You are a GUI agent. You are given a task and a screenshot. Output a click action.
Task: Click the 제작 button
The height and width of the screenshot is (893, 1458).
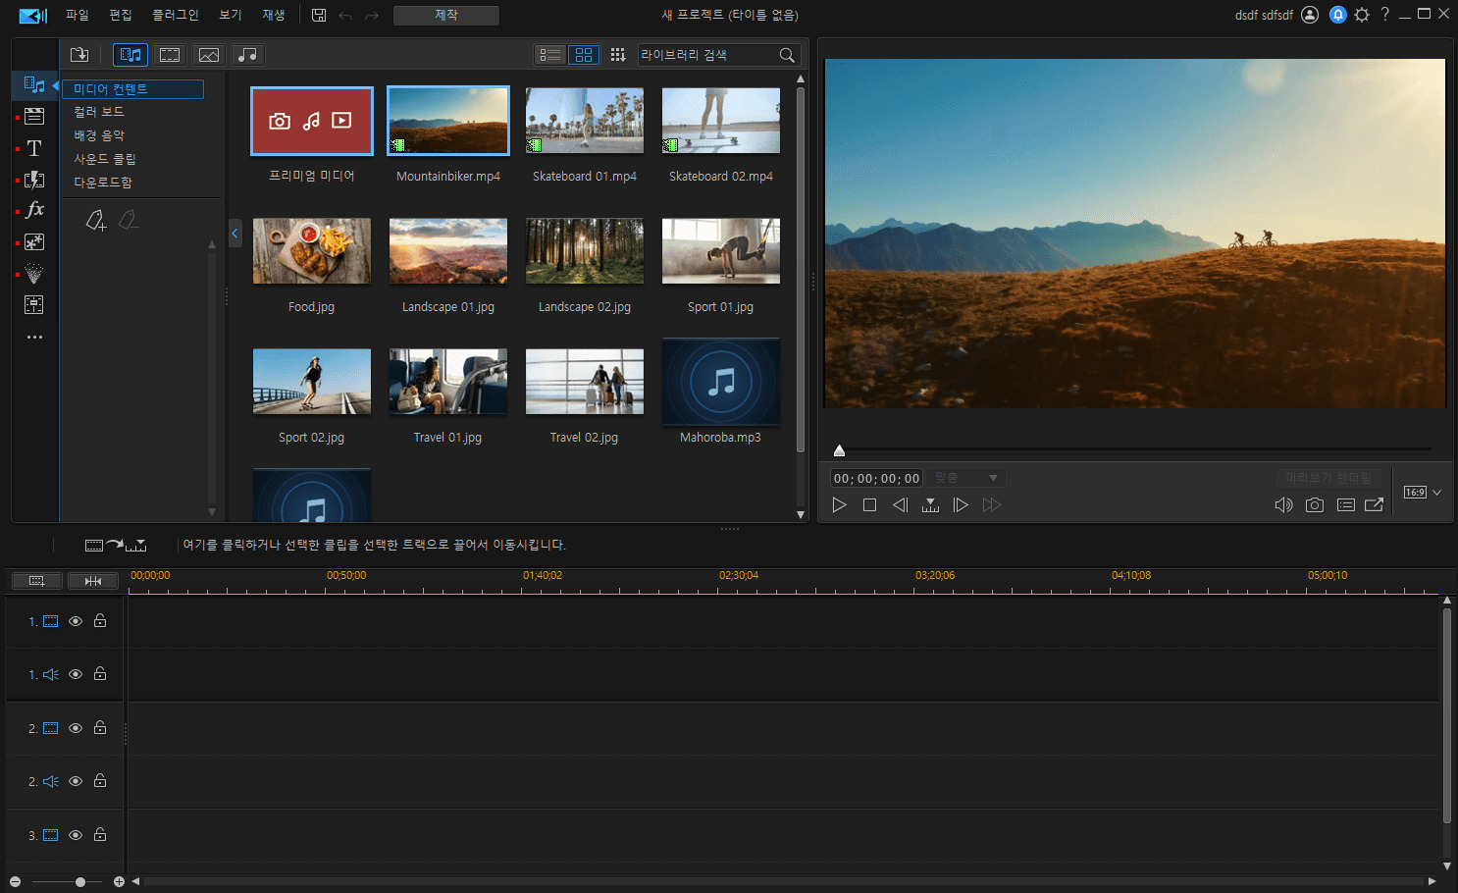(445, 15)
